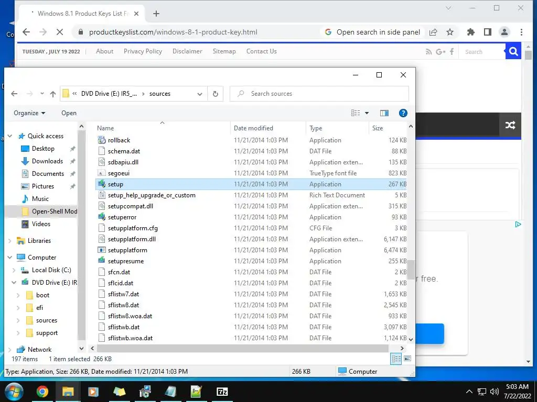Click the volume icon in system tray
This screenshot has height=402, width=537.
(x=494, y=392)
